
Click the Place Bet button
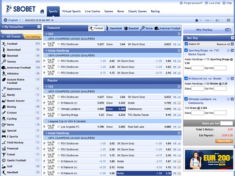[224, 141]
